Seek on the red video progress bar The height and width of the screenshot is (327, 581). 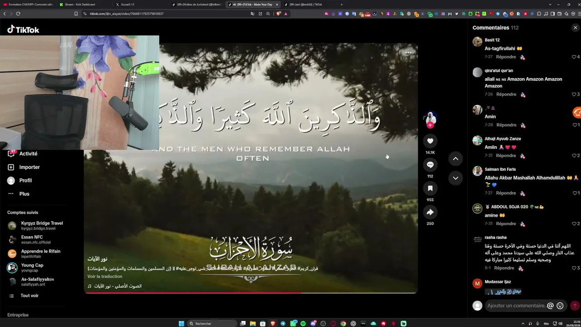pos(251,293)
